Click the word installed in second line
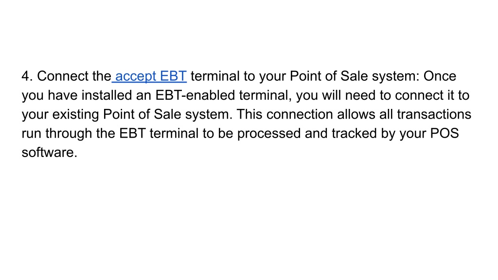The width and height of the screenshot is (498, 280). point(107,95)
